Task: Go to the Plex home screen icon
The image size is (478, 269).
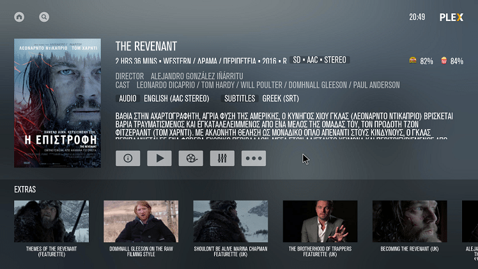Action: pyautogui.click(x=19, y=17)
